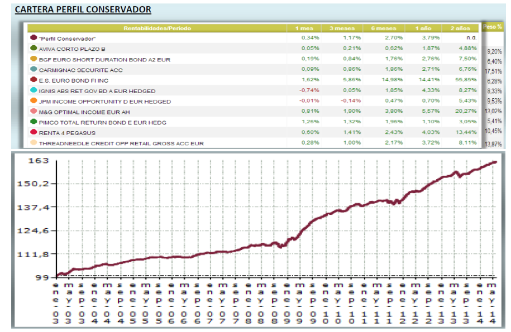Screen dimensions: 511x332
Task: Click the 20,27% two-year value for M&G
Action: [466, 111]
